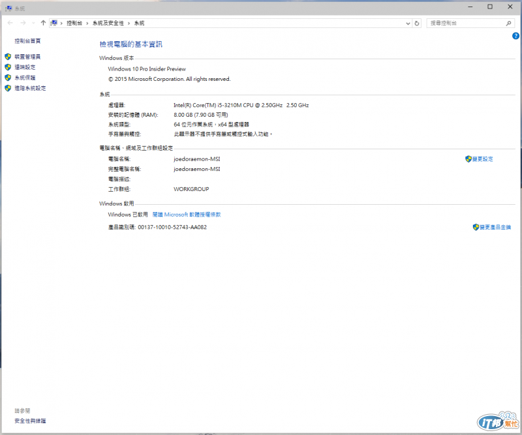This screenshot has width=522, height=435.
Task: Minimize the system window
Action: pyautogui.click(x=470, y=7)
